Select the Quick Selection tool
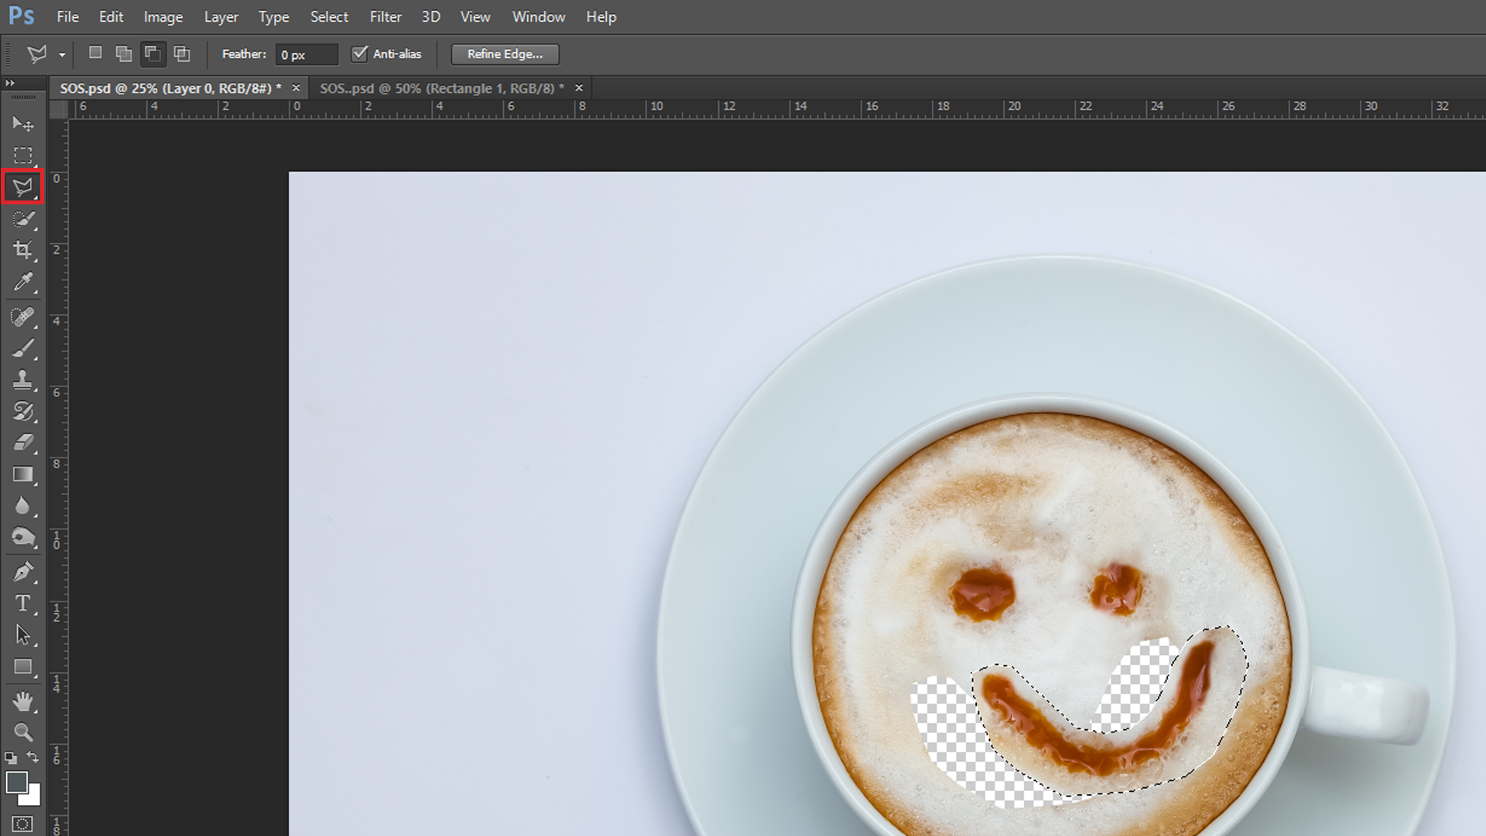The height and width of the screenshot is (836, 1486). coord(22,219)
